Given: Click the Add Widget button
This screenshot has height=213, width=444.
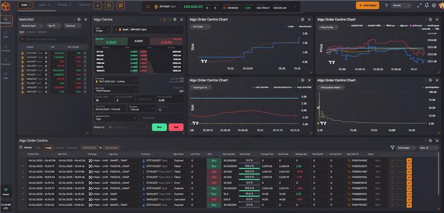Looking at the screenshot, I should coord(367,6).
